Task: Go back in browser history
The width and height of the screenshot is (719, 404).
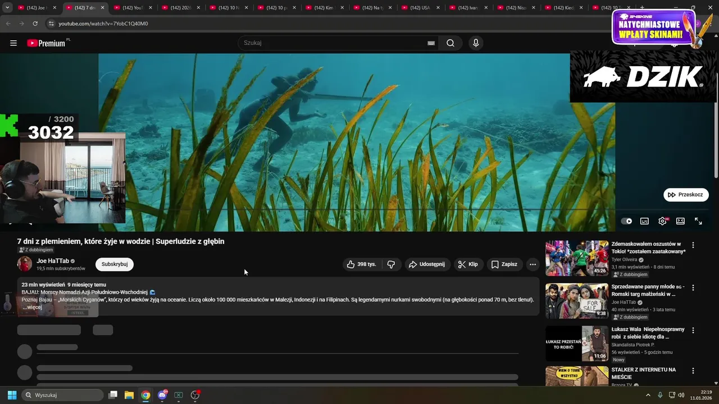Action: (8, 24)
